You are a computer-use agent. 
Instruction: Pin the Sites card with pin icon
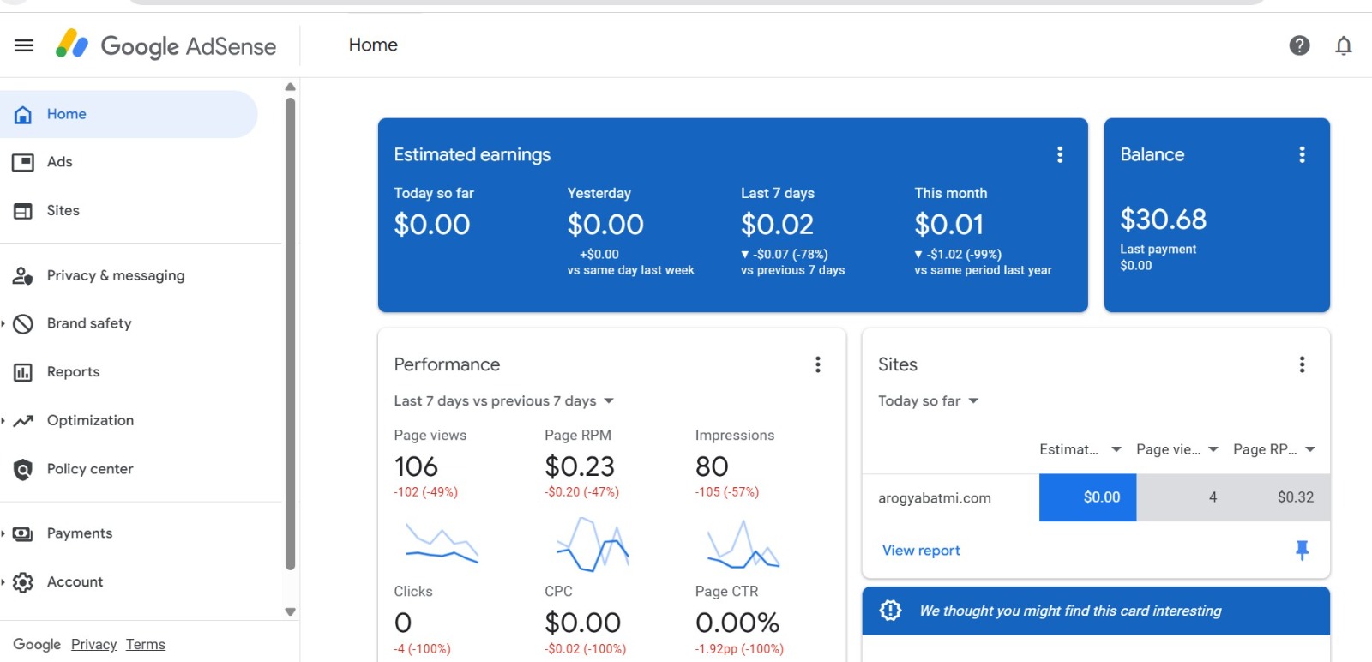click(x=1302, y=550)
